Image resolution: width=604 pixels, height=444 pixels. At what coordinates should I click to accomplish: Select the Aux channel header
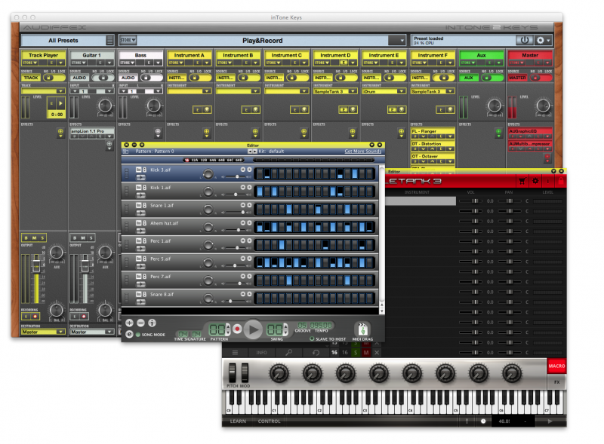(x=481, y=55)
